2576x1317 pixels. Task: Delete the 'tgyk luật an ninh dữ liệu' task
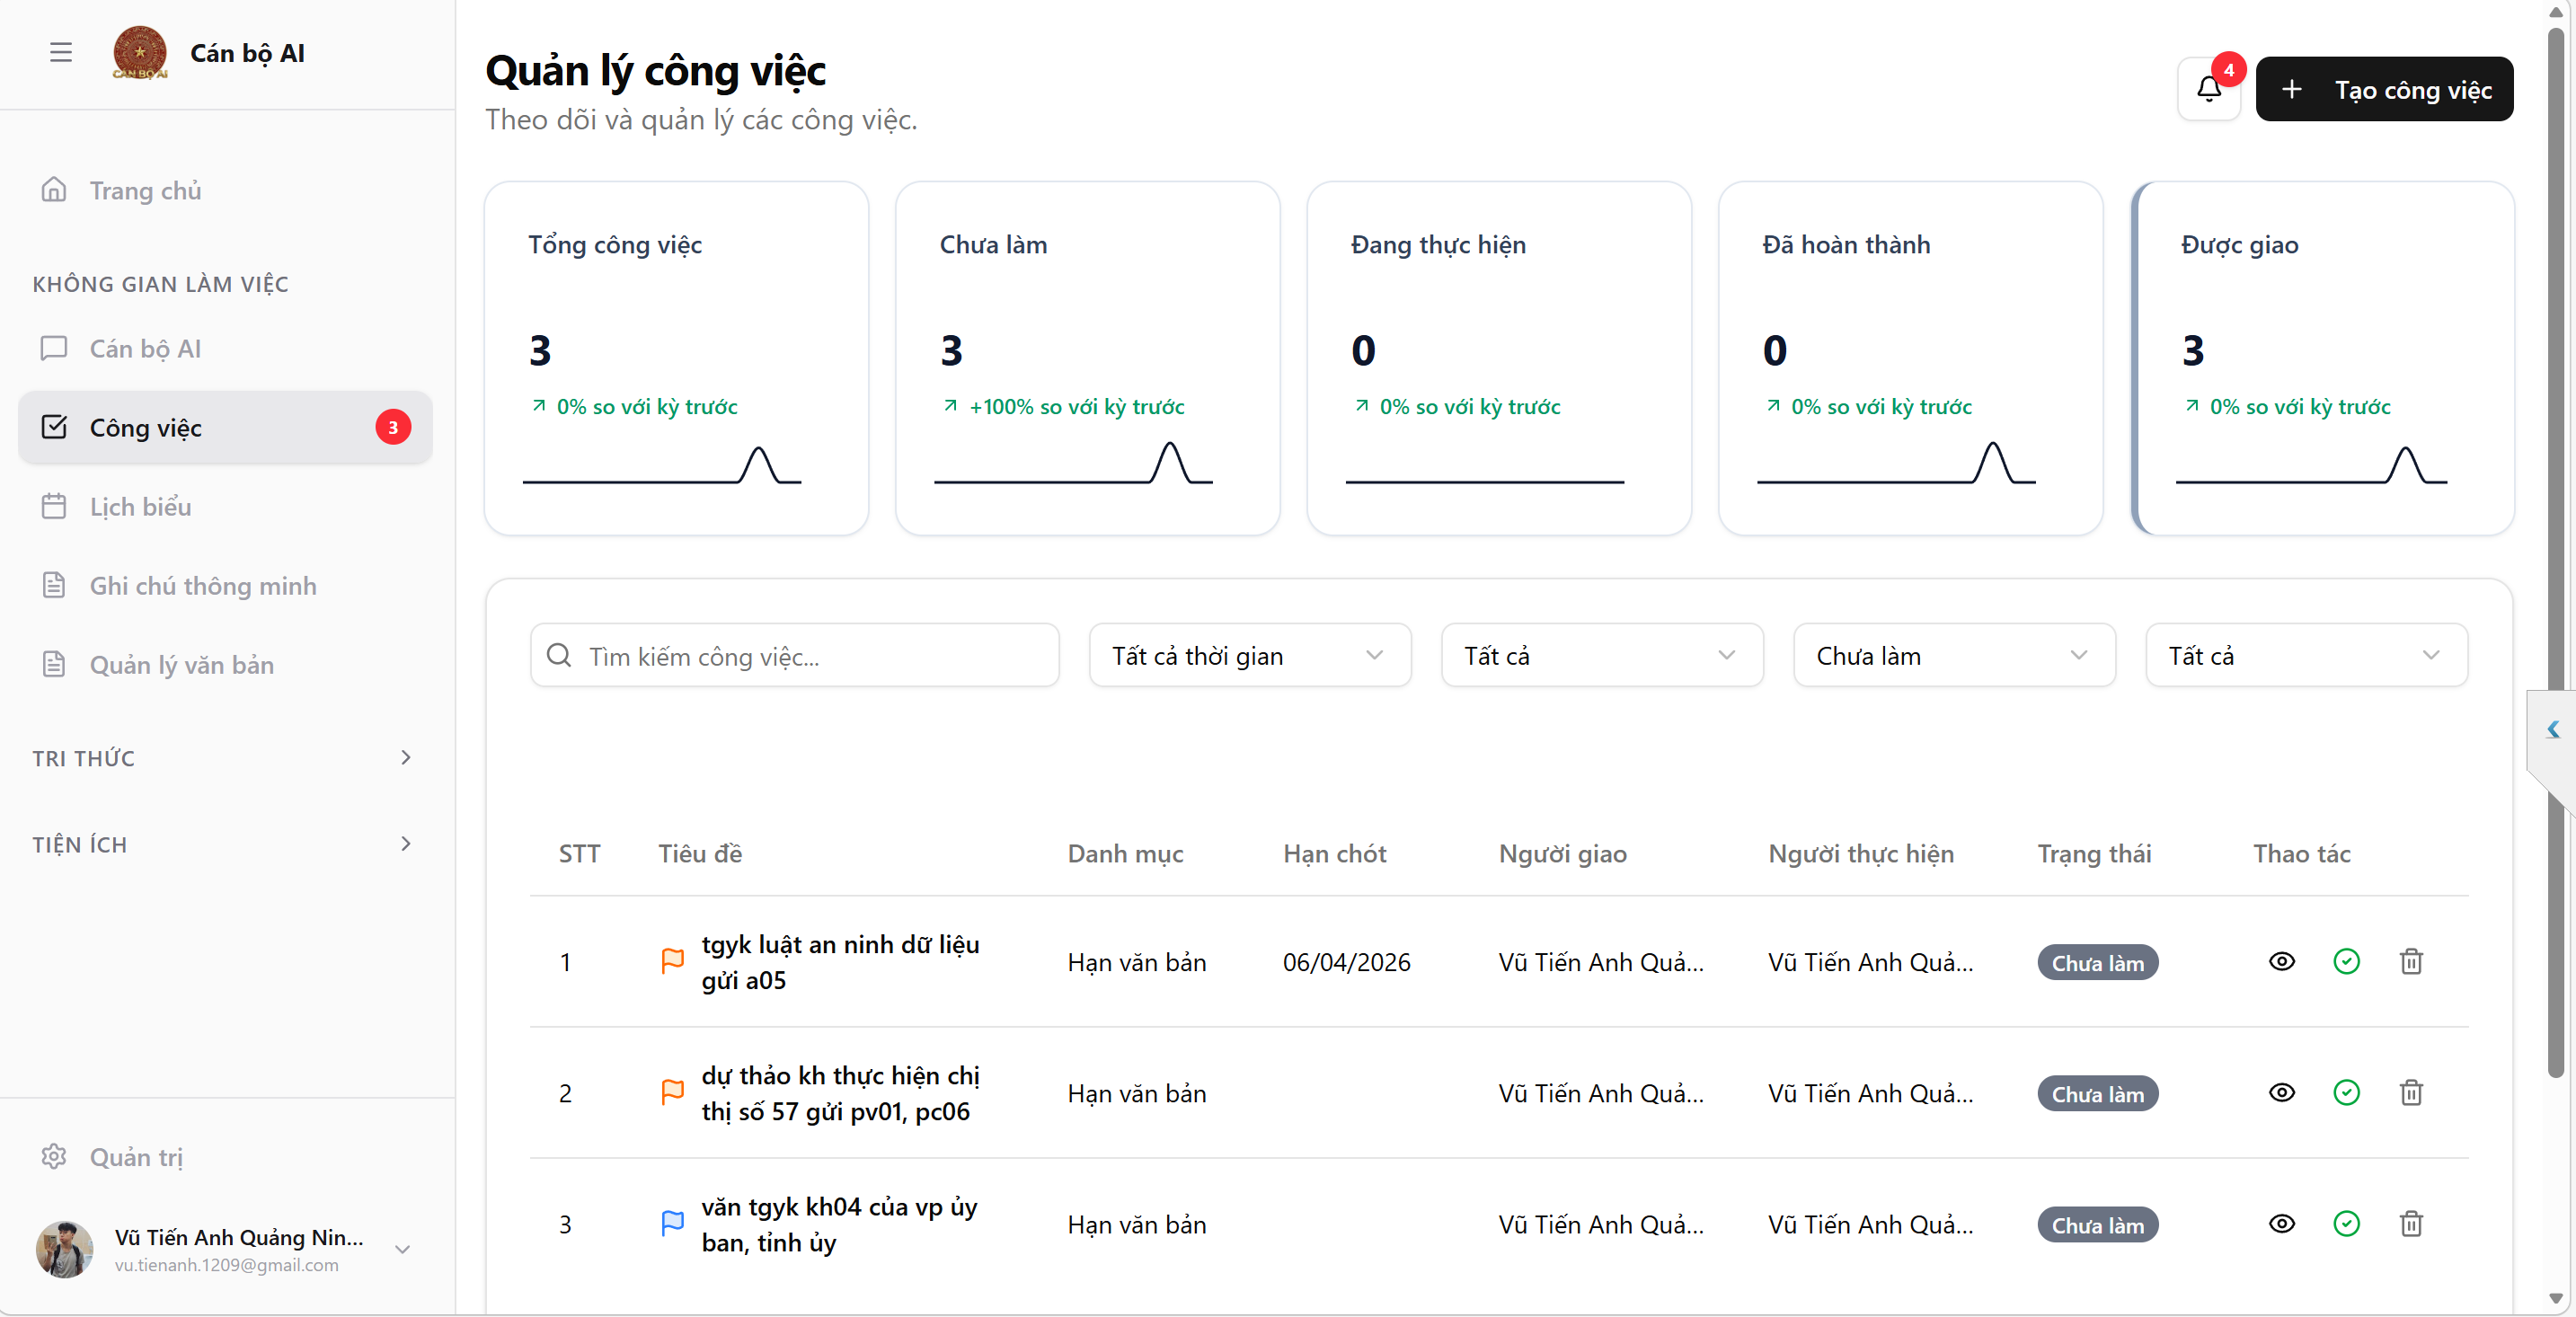tap(2411, 961)
